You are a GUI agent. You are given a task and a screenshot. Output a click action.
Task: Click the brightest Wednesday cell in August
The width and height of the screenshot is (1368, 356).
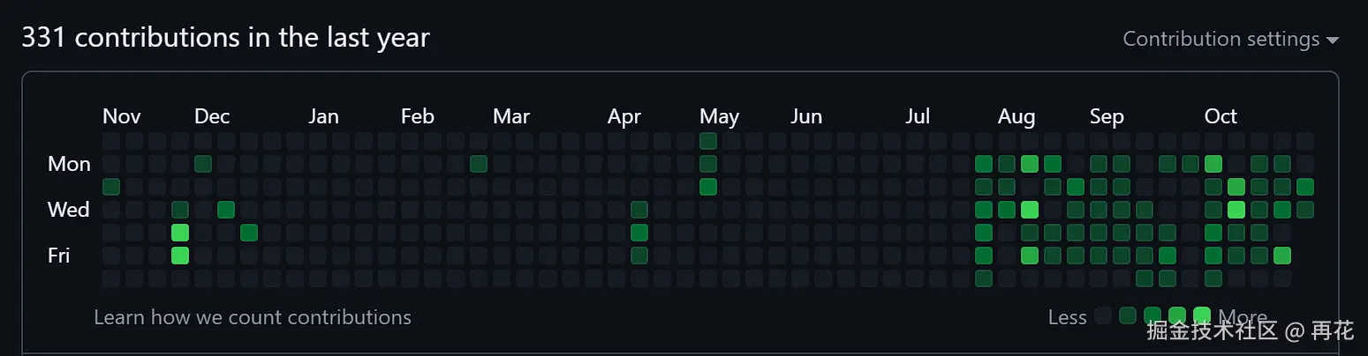coord(1030,210)
